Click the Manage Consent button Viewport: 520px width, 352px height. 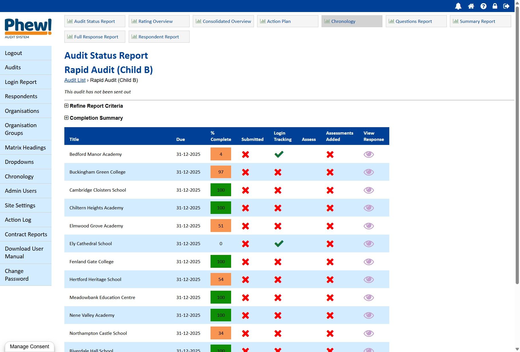pyautogui.click(x=29, y=347)
